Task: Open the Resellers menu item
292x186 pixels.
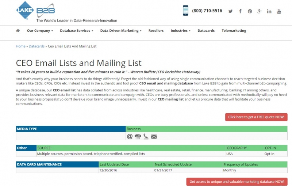Action: [x=156, y=31]
